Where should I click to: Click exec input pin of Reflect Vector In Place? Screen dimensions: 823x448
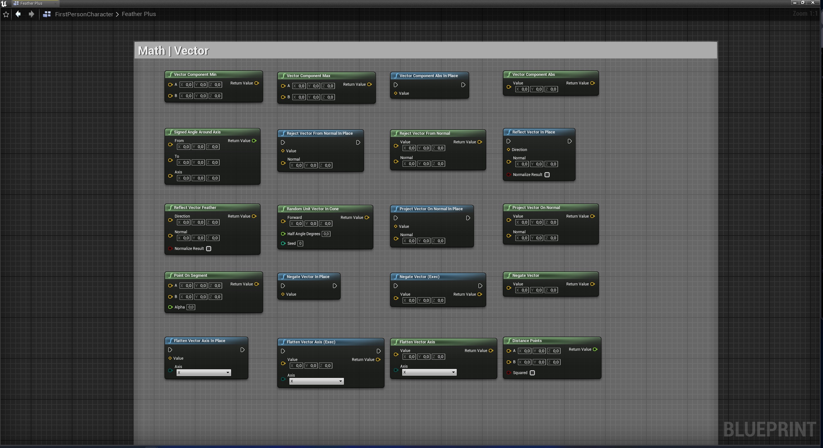(508, 141)
